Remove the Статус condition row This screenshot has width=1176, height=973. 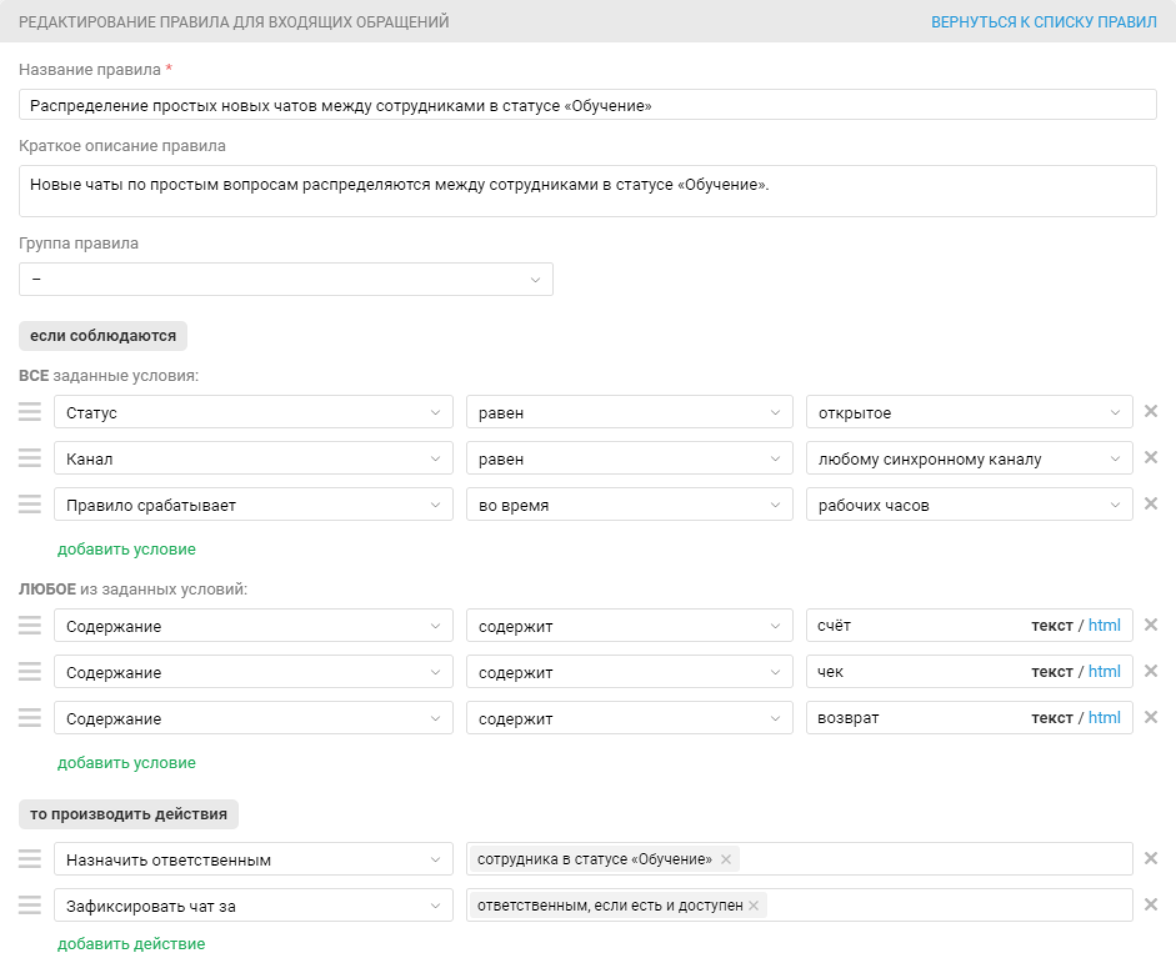[1150, 412]
